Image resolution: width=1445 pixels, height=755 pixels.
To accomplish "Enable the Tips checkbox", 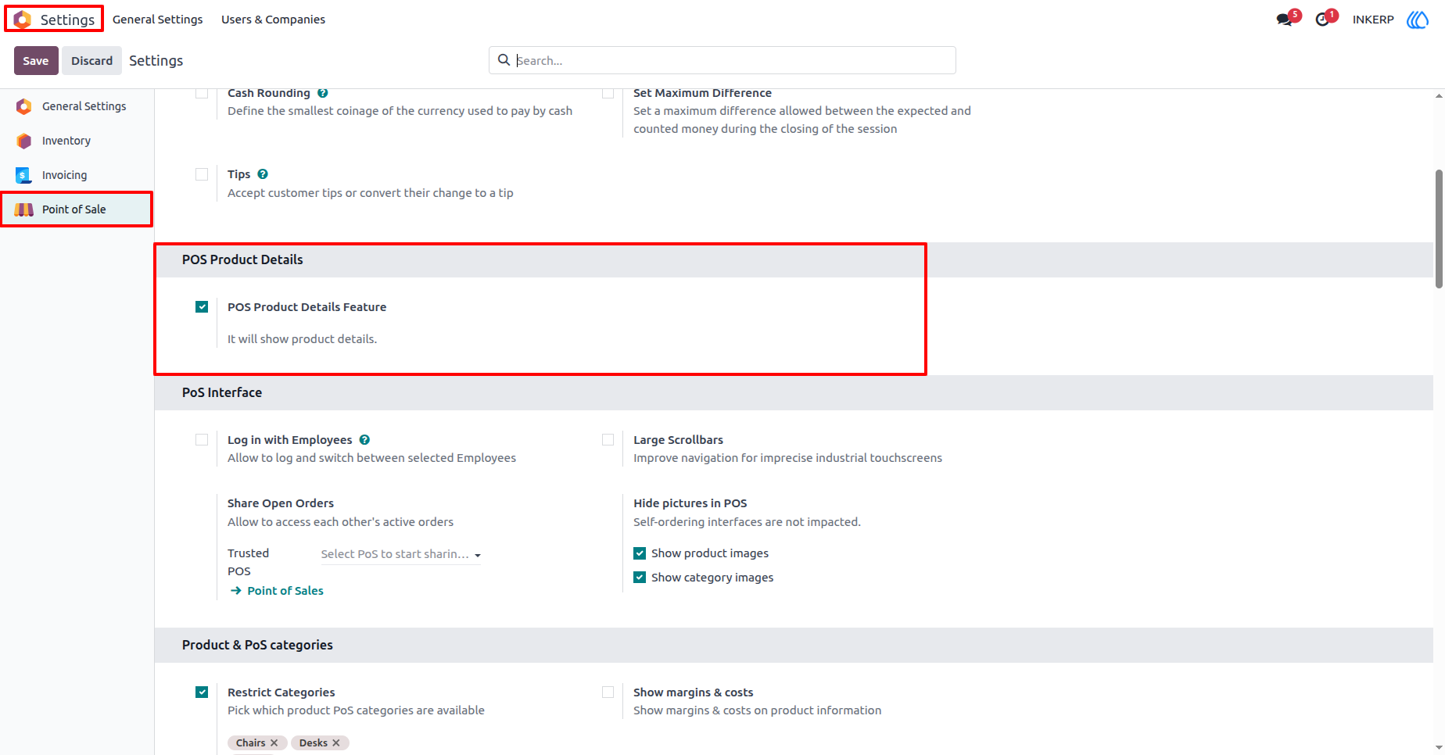I will pos(202,174).
